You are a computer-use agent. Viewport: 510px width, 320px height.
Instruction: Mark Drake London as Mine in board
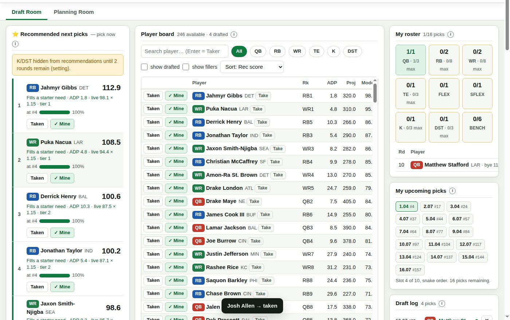tap(176, 188)
